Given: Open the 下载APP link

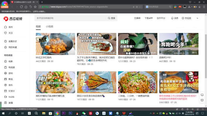Looking at the screenshot, I should click(x=149, y=18).
